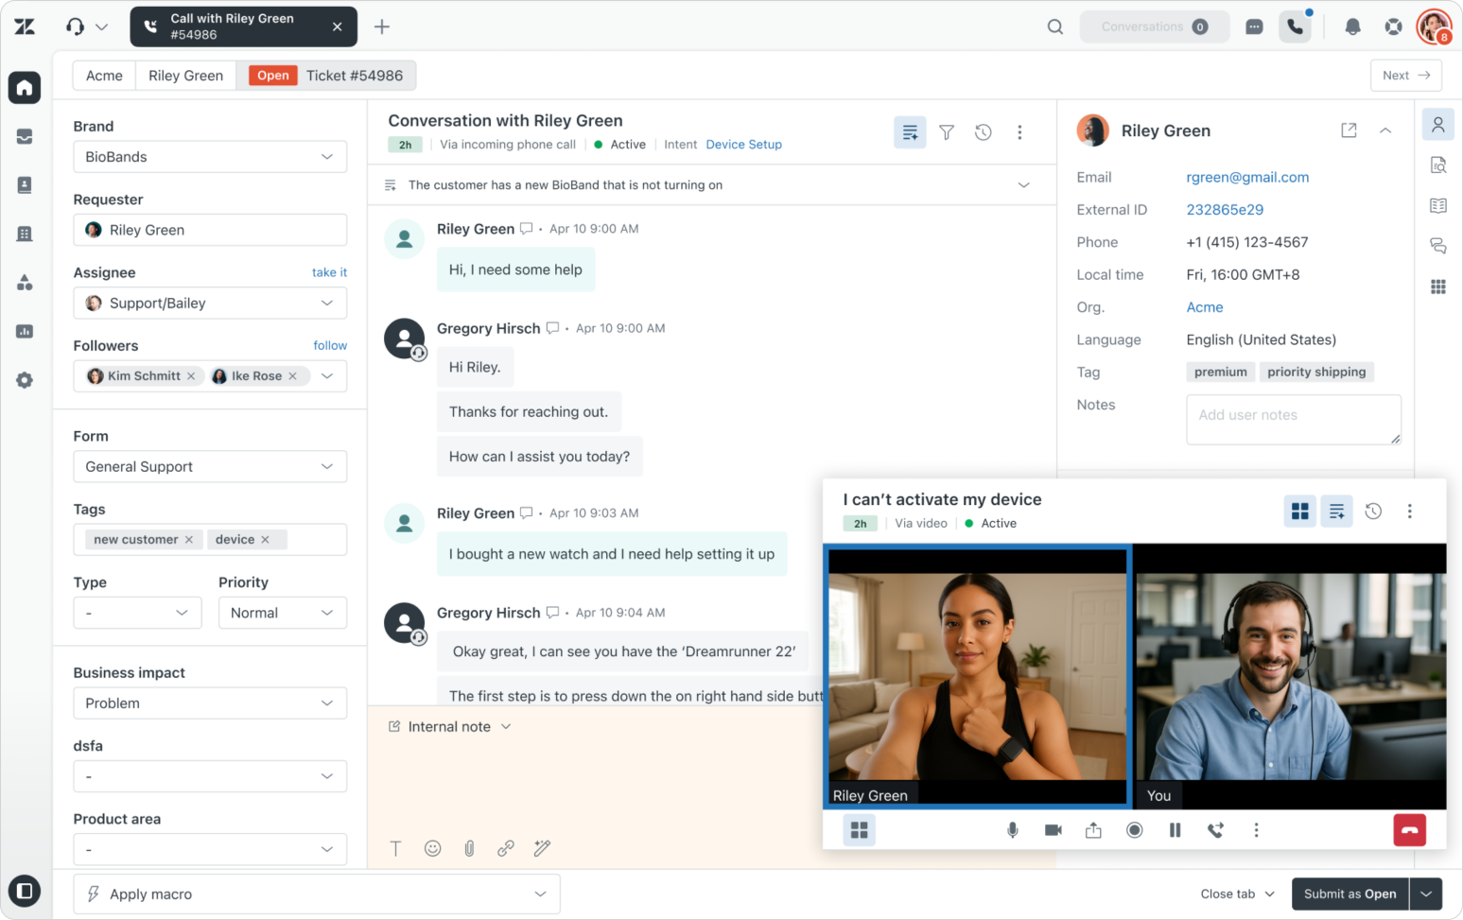Image resolution: width=1463 pixels, height=920 pixels.
Task: Open Admin settings gear in sidebar
Action: [x=25, y=380]
